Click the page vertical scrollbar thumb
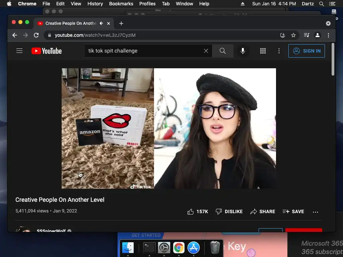Viewport: 343px width, 257px height. (x=333, y=60)
